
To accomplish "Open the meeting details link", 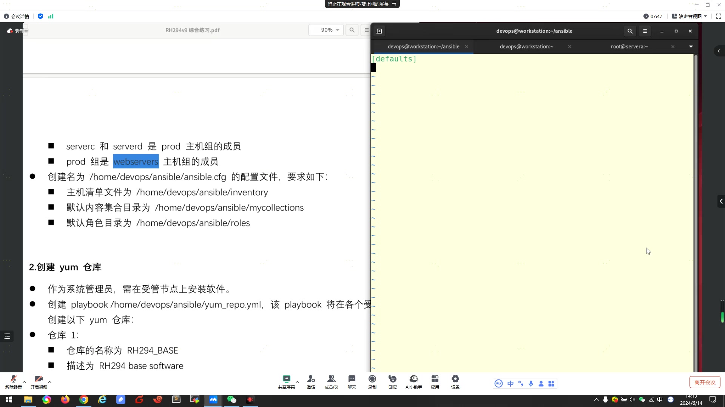I will [17, 16].
